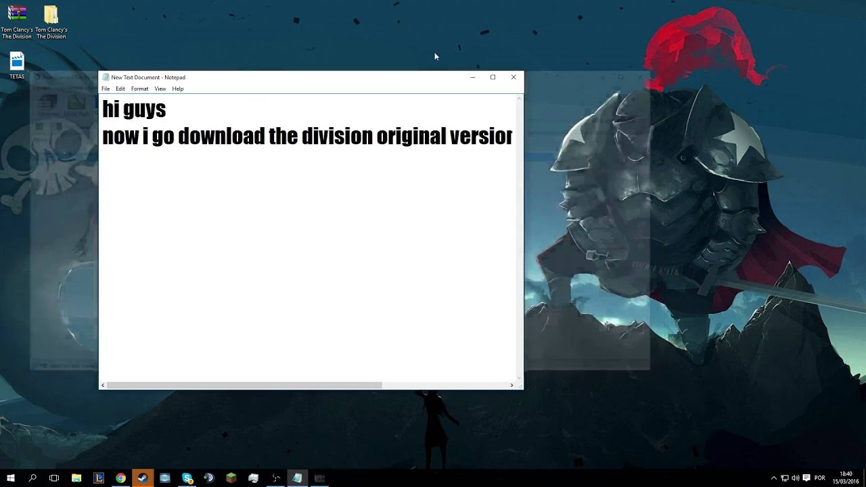Place cursor in the 'hi guys' line
The image size is (866, 487).
[134, 109]
